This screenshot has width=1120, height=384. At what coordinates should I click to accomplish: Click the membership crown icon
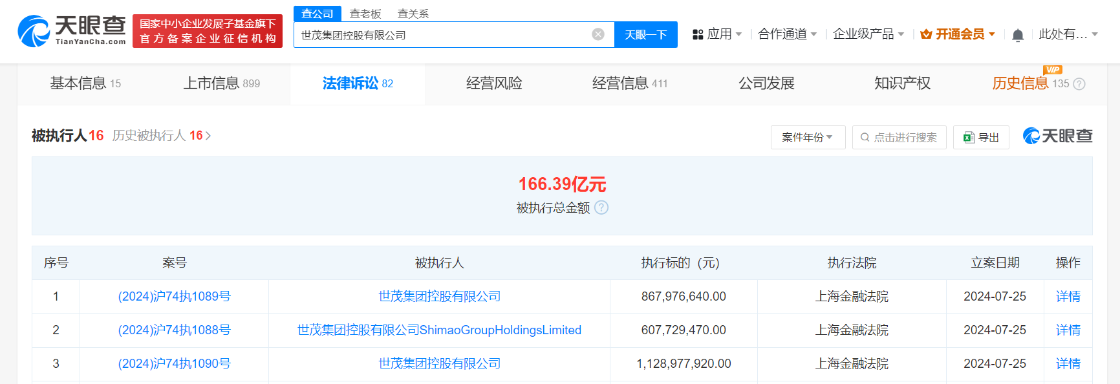coord(926,34)
